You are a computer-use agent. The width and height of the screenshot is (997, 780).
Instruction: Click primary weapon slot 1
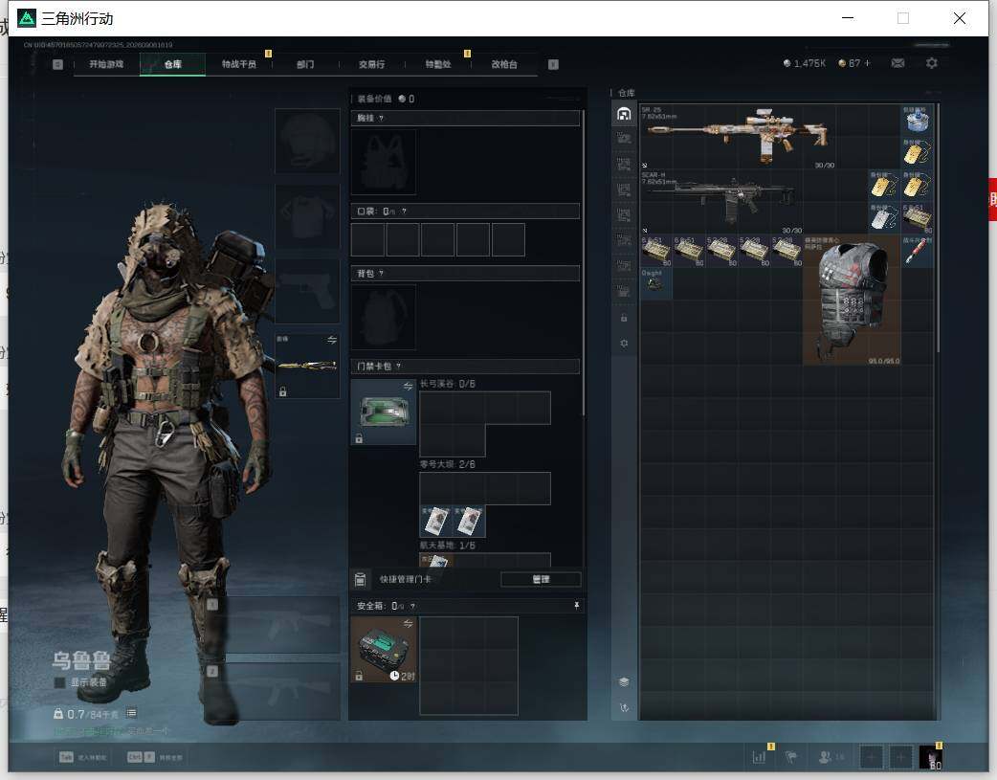274,625
